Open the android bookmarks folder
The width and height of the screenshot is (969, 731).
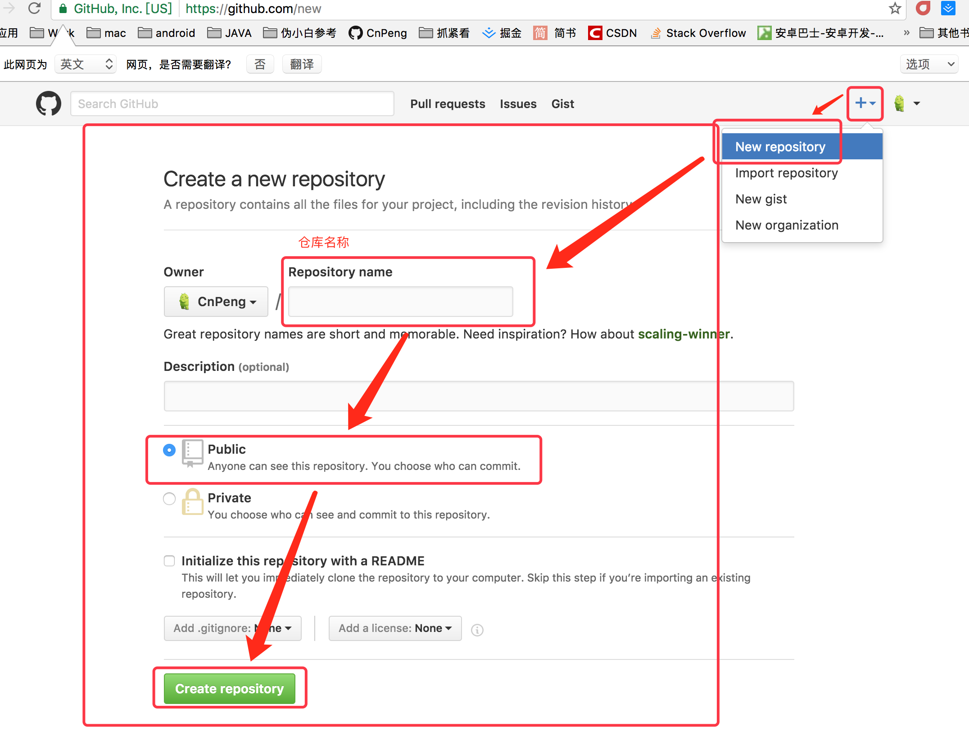[167, 33]
